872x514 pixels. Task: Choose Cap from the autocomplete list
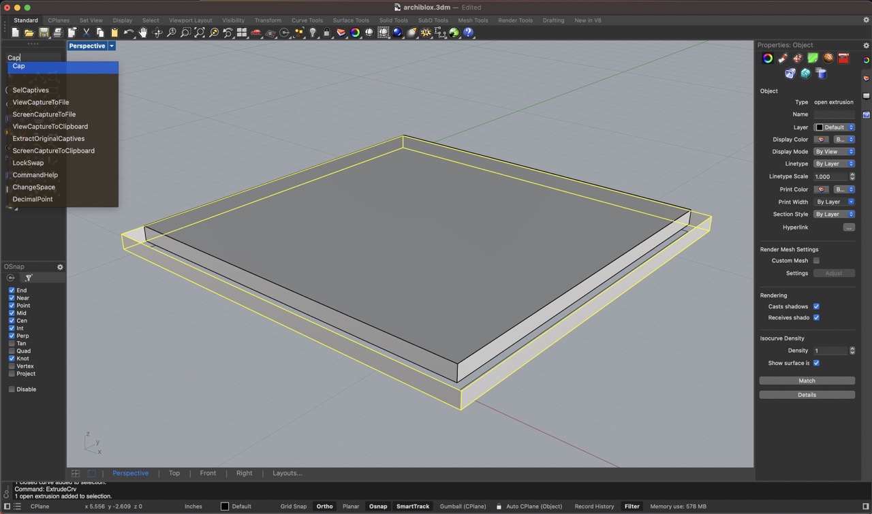(x=63, y=67)
